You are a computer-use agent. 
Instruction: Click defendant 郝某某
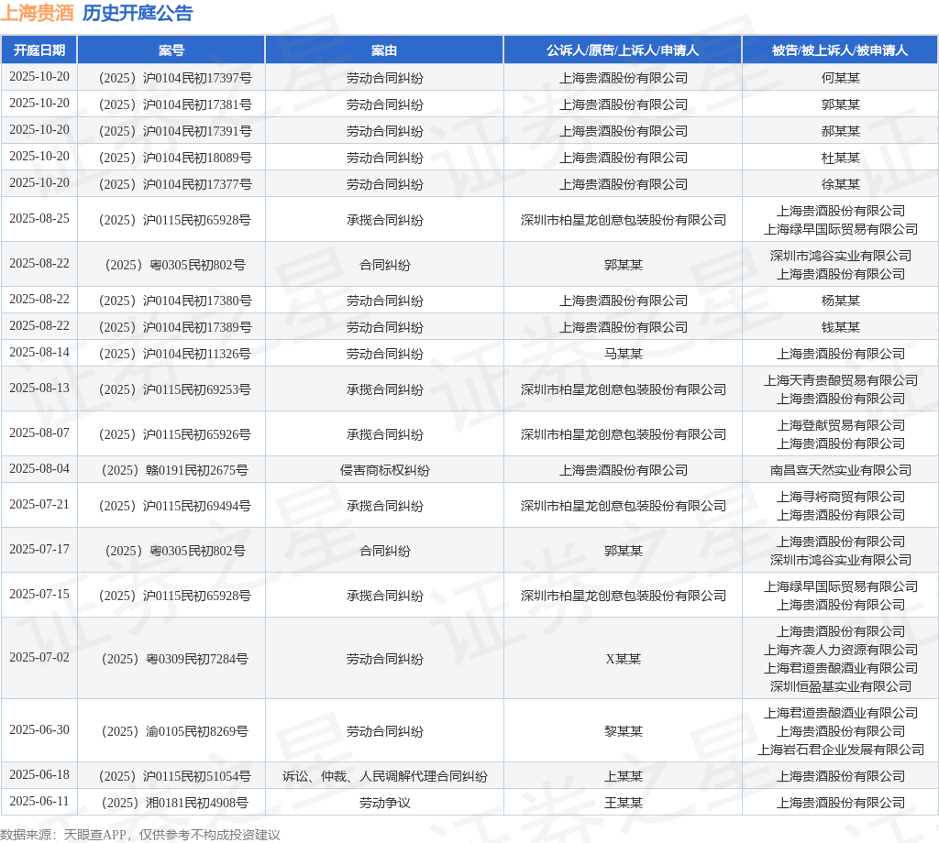coord(841,131)
